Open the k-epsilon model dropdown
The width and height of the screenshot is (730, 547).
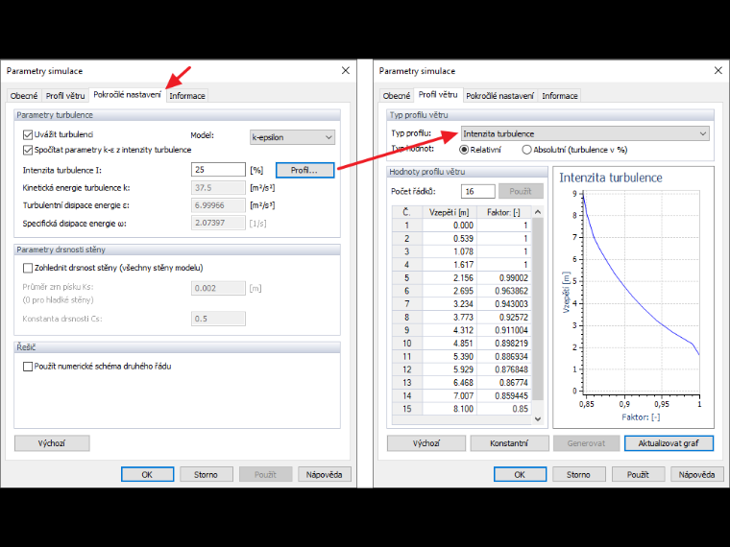click(x=292, y=137)
